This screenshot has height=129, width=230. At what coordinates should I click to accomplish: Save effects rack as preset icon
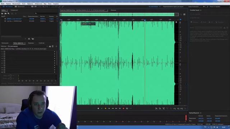(x=50, y=46)
